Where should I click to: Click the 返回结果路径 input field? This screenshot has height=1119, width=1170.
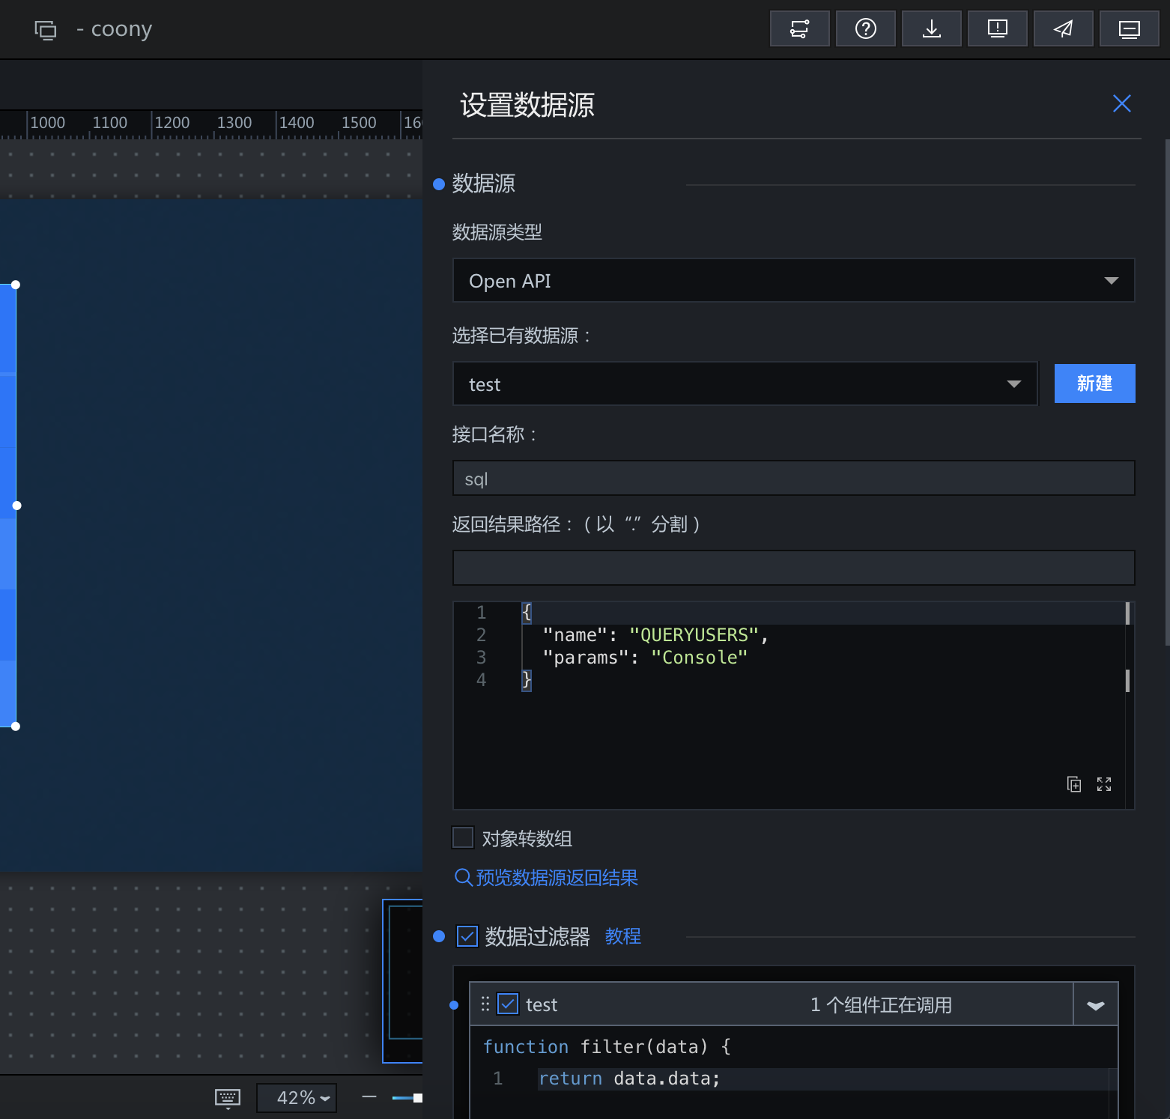(793, 568)
